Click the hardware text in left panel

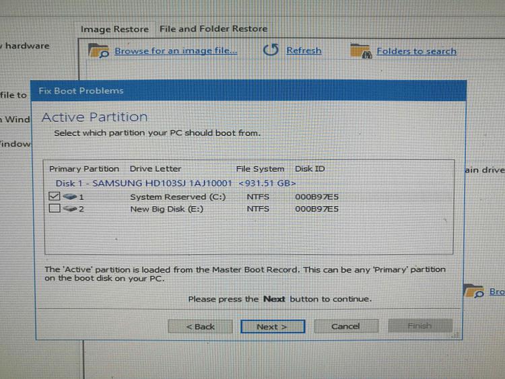pos(28,46)
